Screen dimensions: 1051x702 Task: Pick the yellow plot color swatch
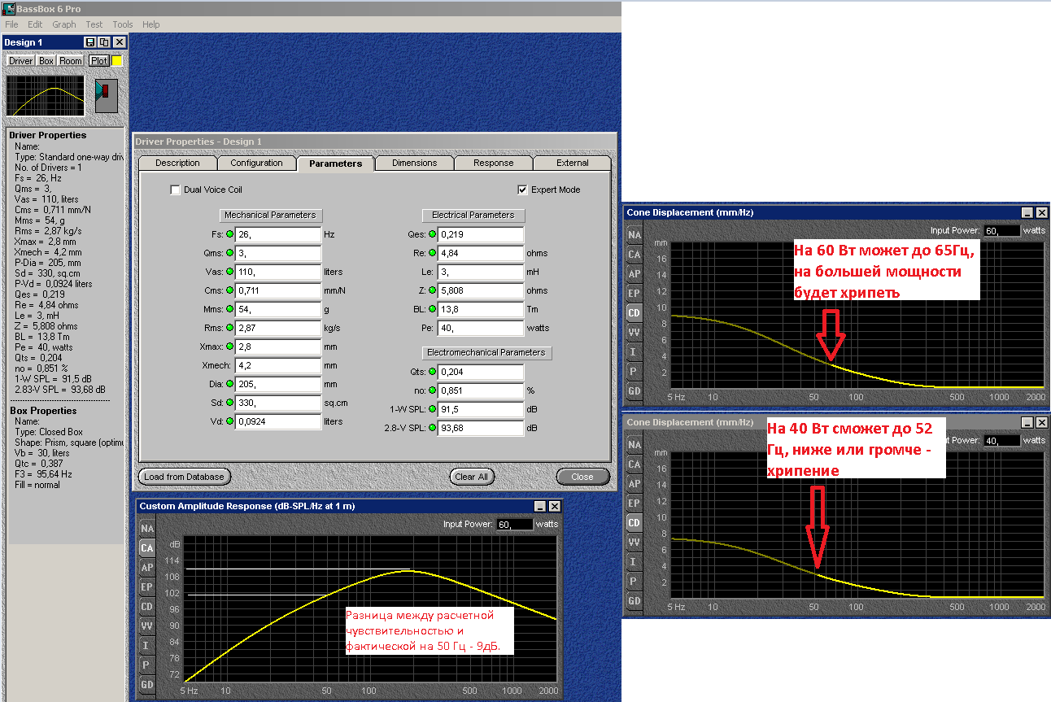click(x=117, y=61)
